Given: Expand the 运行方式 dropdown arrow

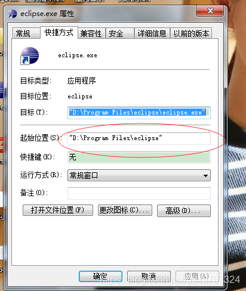Looking at the screenshot, I should pos(205,176).
